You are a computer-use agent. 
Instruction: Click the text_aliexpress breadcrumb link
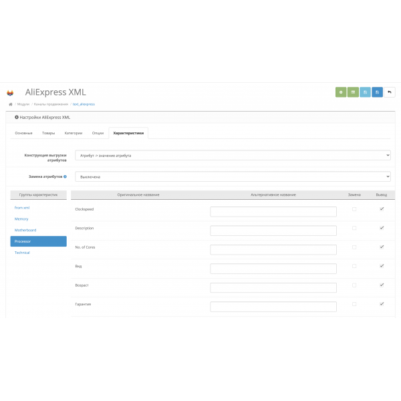pyautogui.click(x=84, y=104)
